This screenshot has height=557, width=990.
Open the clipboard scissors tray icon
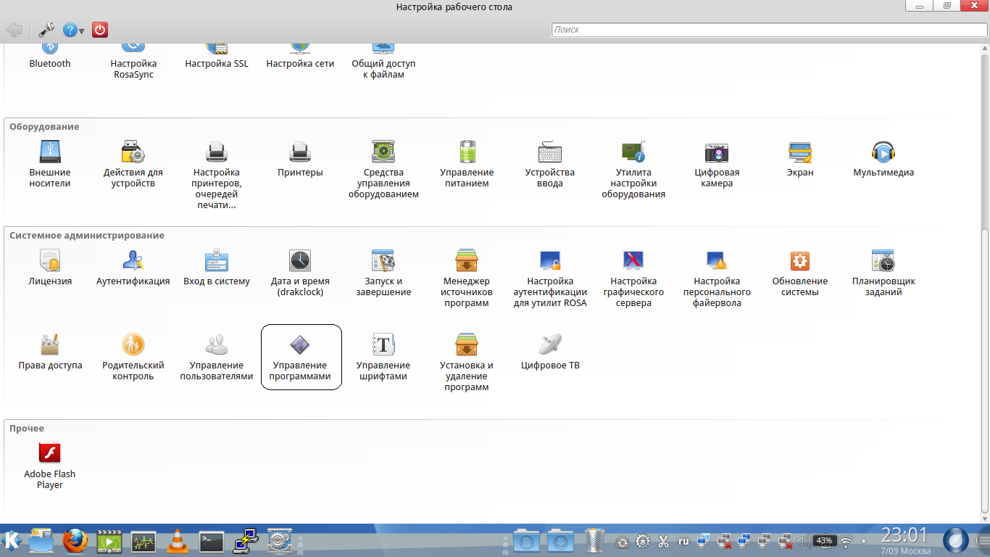pos(663,541)
